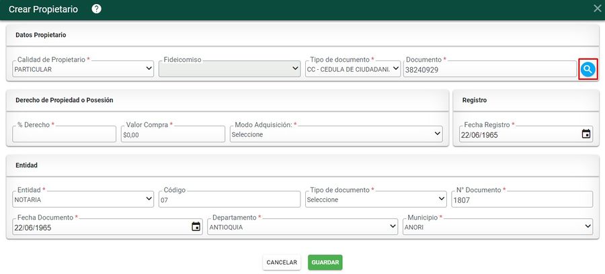
Task: Close the Crear Propietario dialog
Action: click(x=598, y=9)
